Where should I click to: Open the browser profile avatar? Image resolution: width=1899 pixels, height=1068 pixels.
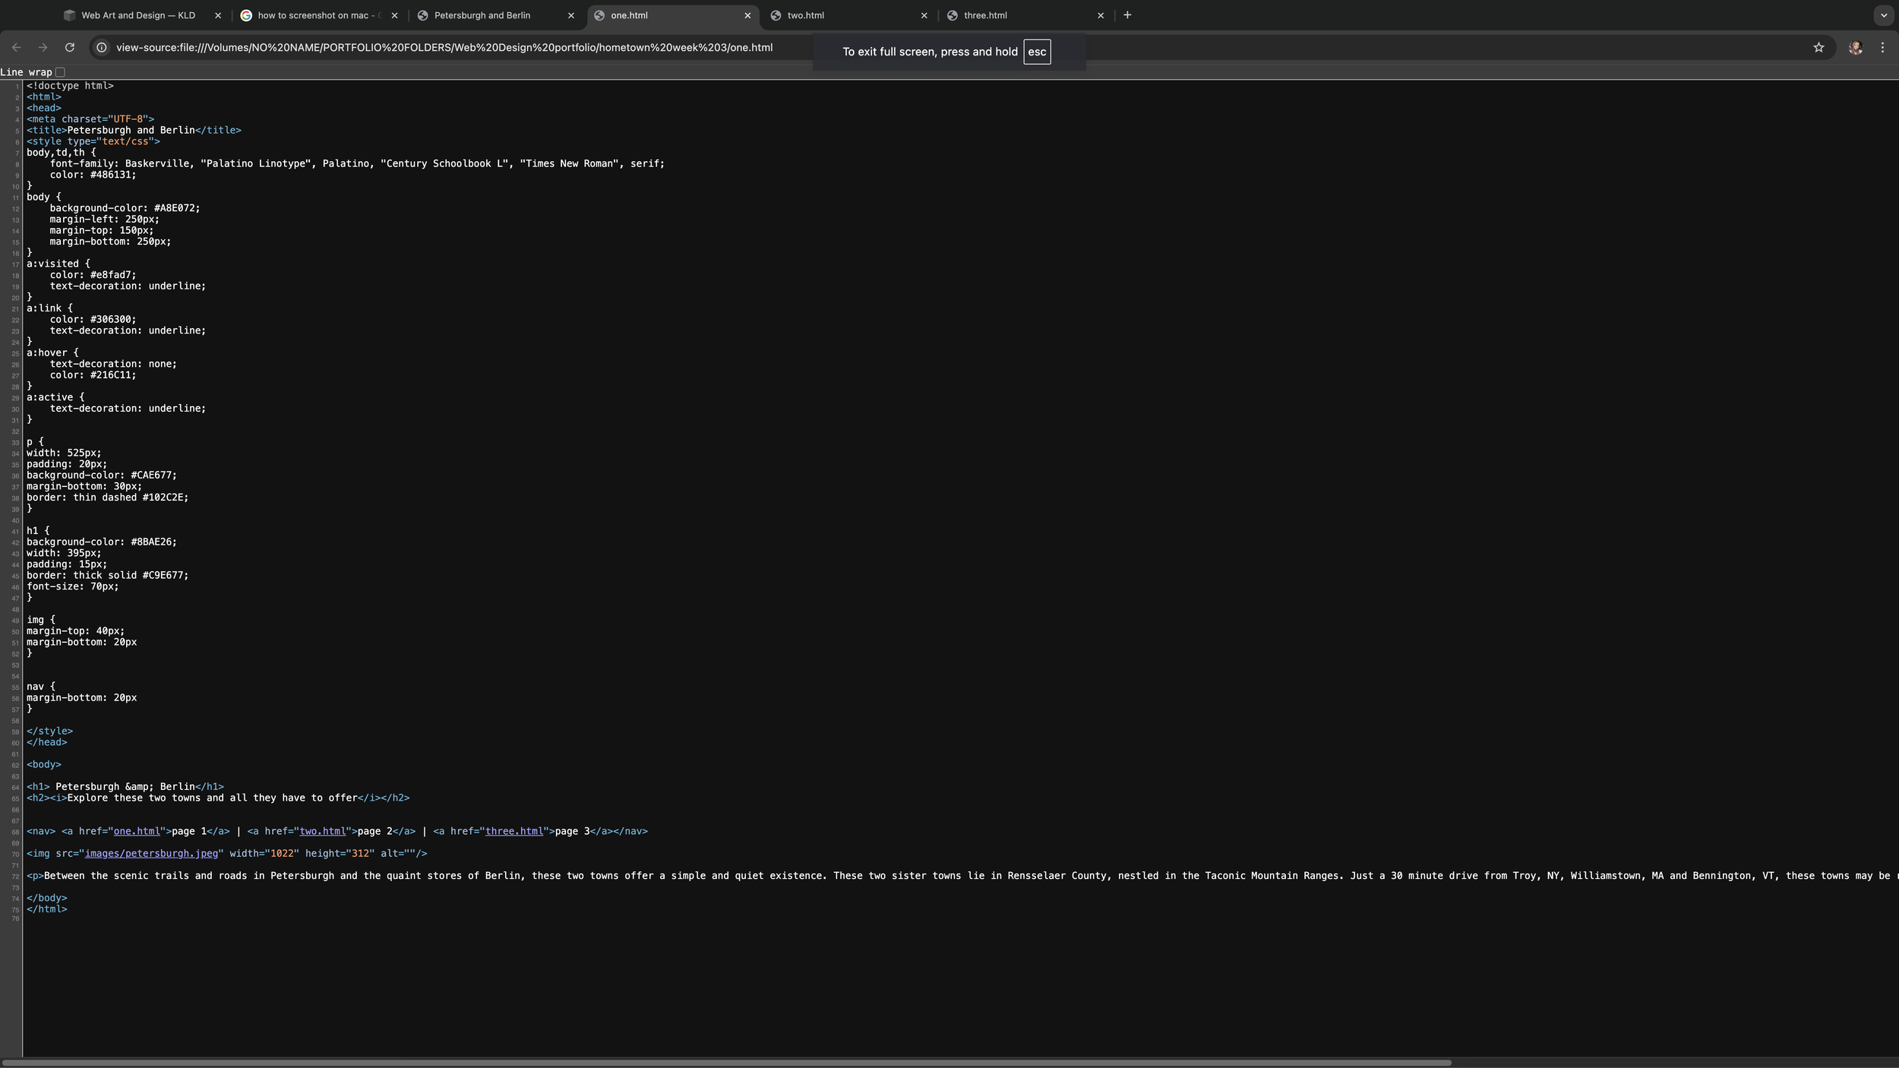pos(1856,47)
